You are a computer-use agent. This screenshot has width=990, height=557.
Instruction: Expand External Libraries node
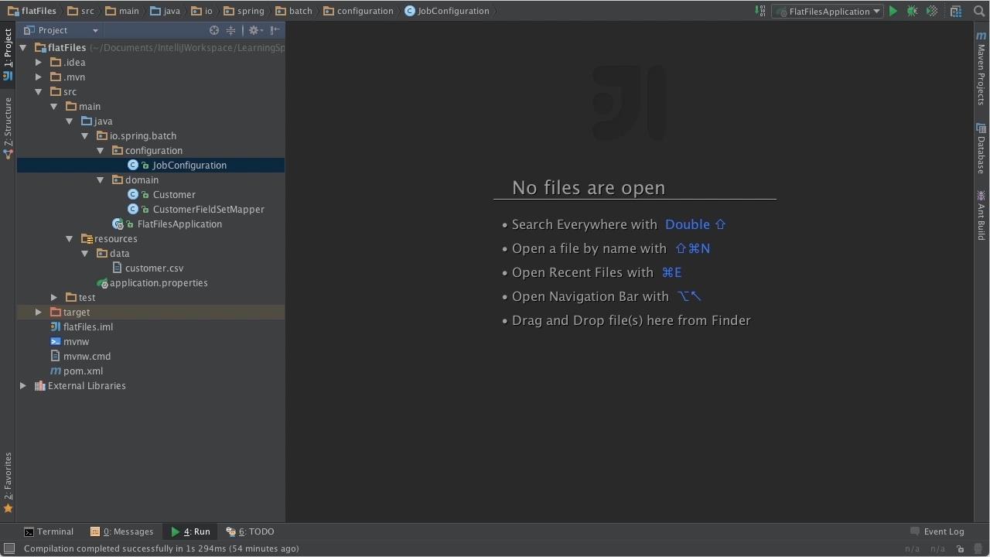[x=23, y=386]
